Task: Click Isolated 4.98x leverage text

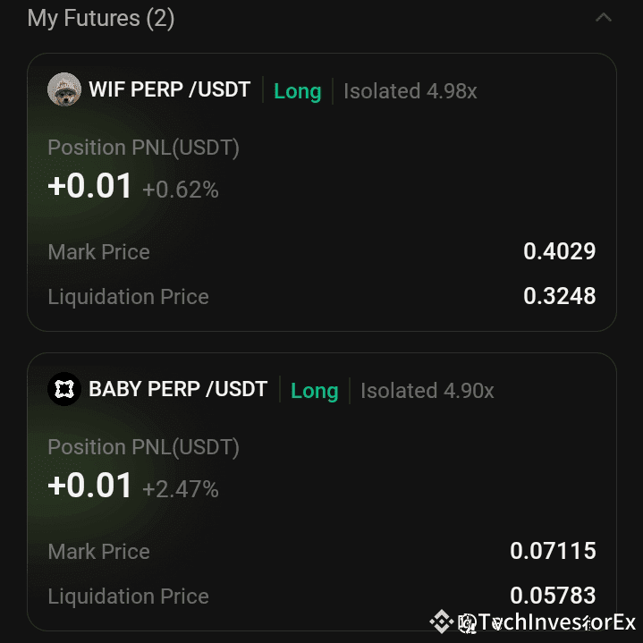Action: click(x=410, y=91)
